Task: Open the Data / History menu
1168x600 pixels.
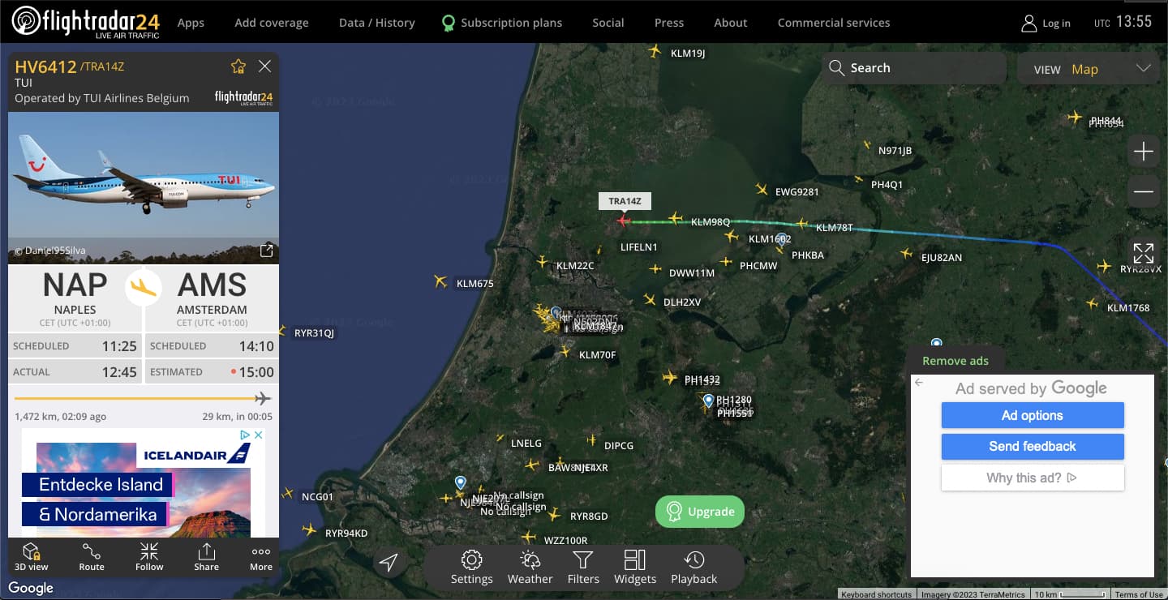Action: (x=377, y=23)
